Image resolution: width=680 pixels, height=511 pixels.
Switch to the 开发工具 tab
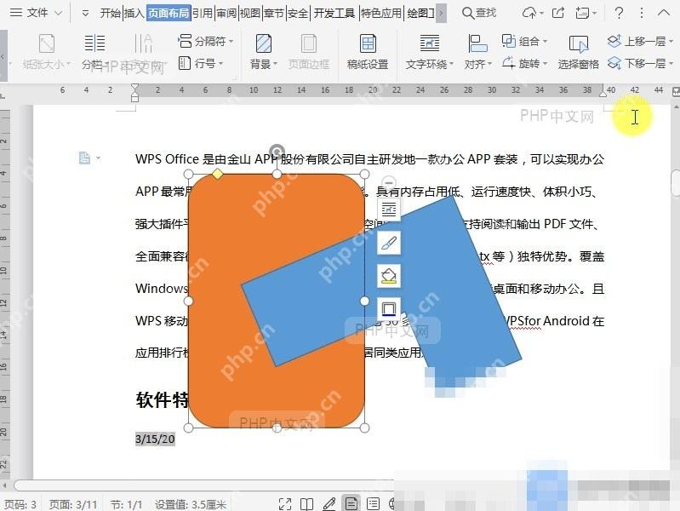pos(334,13)
